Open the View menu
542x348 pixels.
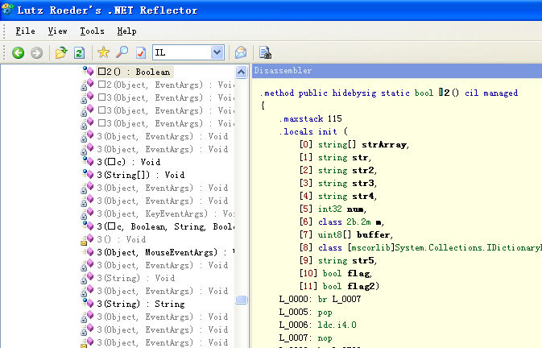[57, 31]
